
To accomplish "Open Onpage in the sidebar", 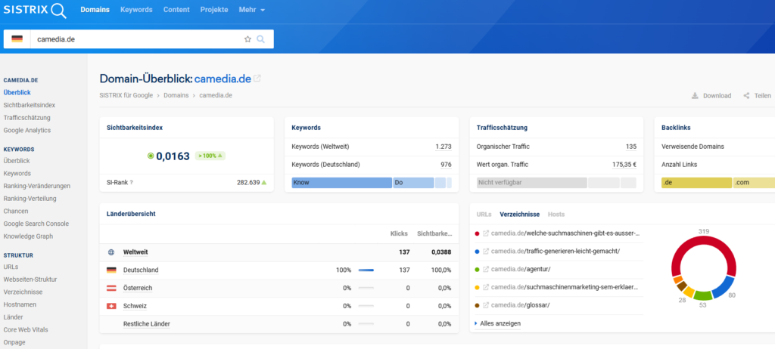I will (x=14, y=342).
